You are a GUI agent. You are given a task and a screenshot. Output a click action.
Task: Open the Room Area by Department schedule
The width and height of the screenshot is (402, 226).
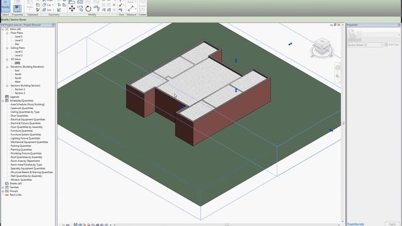tap(25, 161)
